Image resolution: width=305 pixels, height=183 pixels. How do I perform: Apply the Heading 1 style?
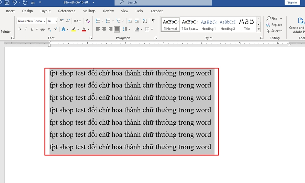coord(208,24)
